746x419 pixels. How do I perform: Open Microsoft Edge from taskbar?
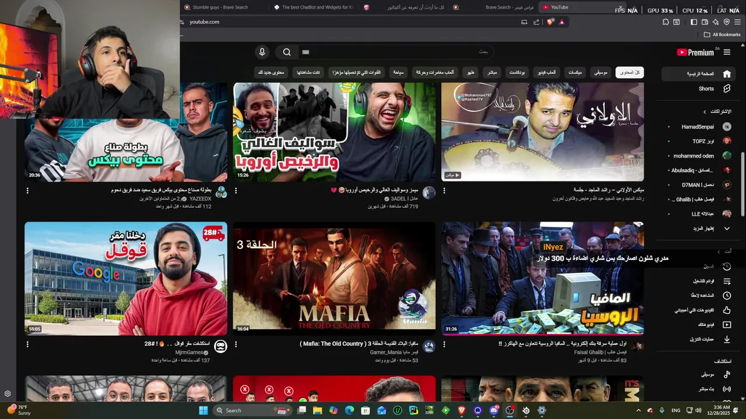tap(350, 410)
